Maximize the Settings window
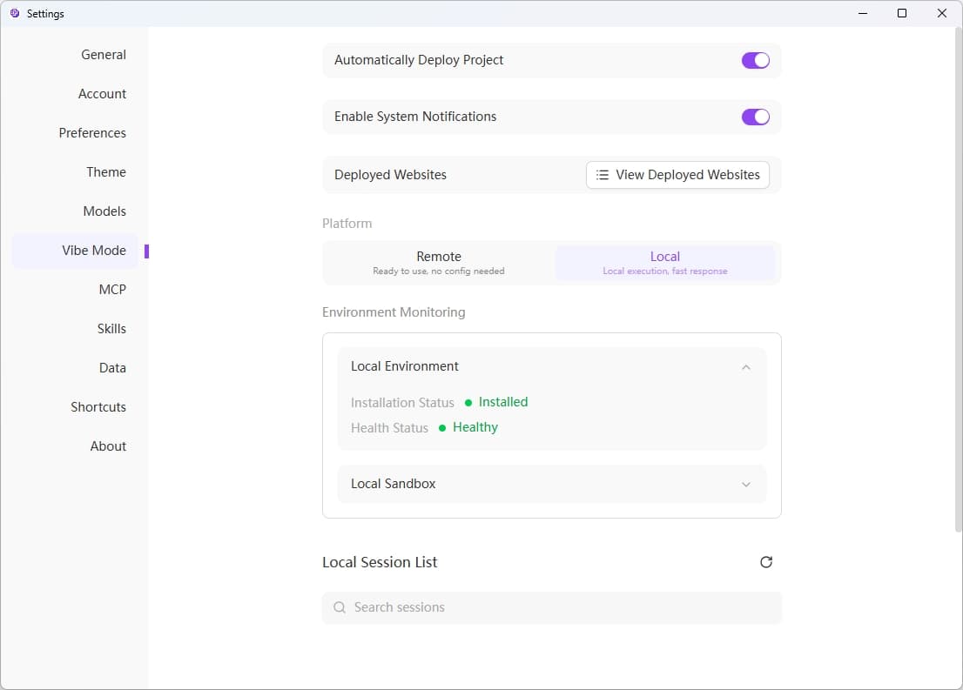 (902, 13)
